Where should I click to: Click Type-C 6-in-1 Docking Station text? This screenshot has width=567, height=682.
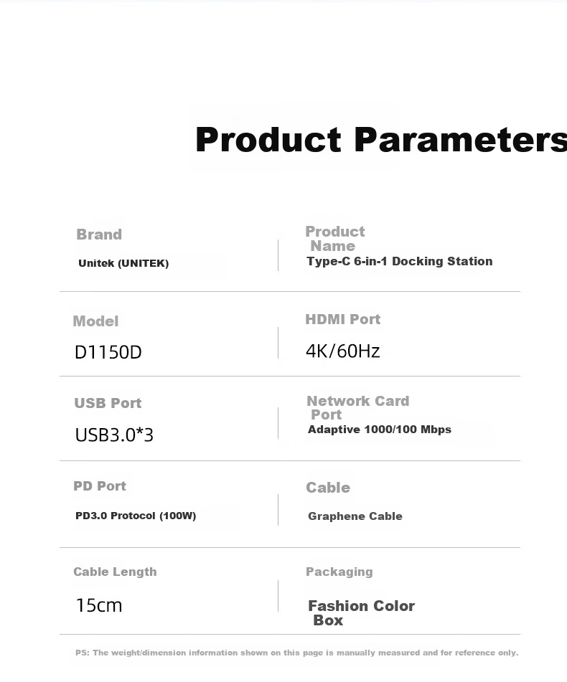(400, 262)
